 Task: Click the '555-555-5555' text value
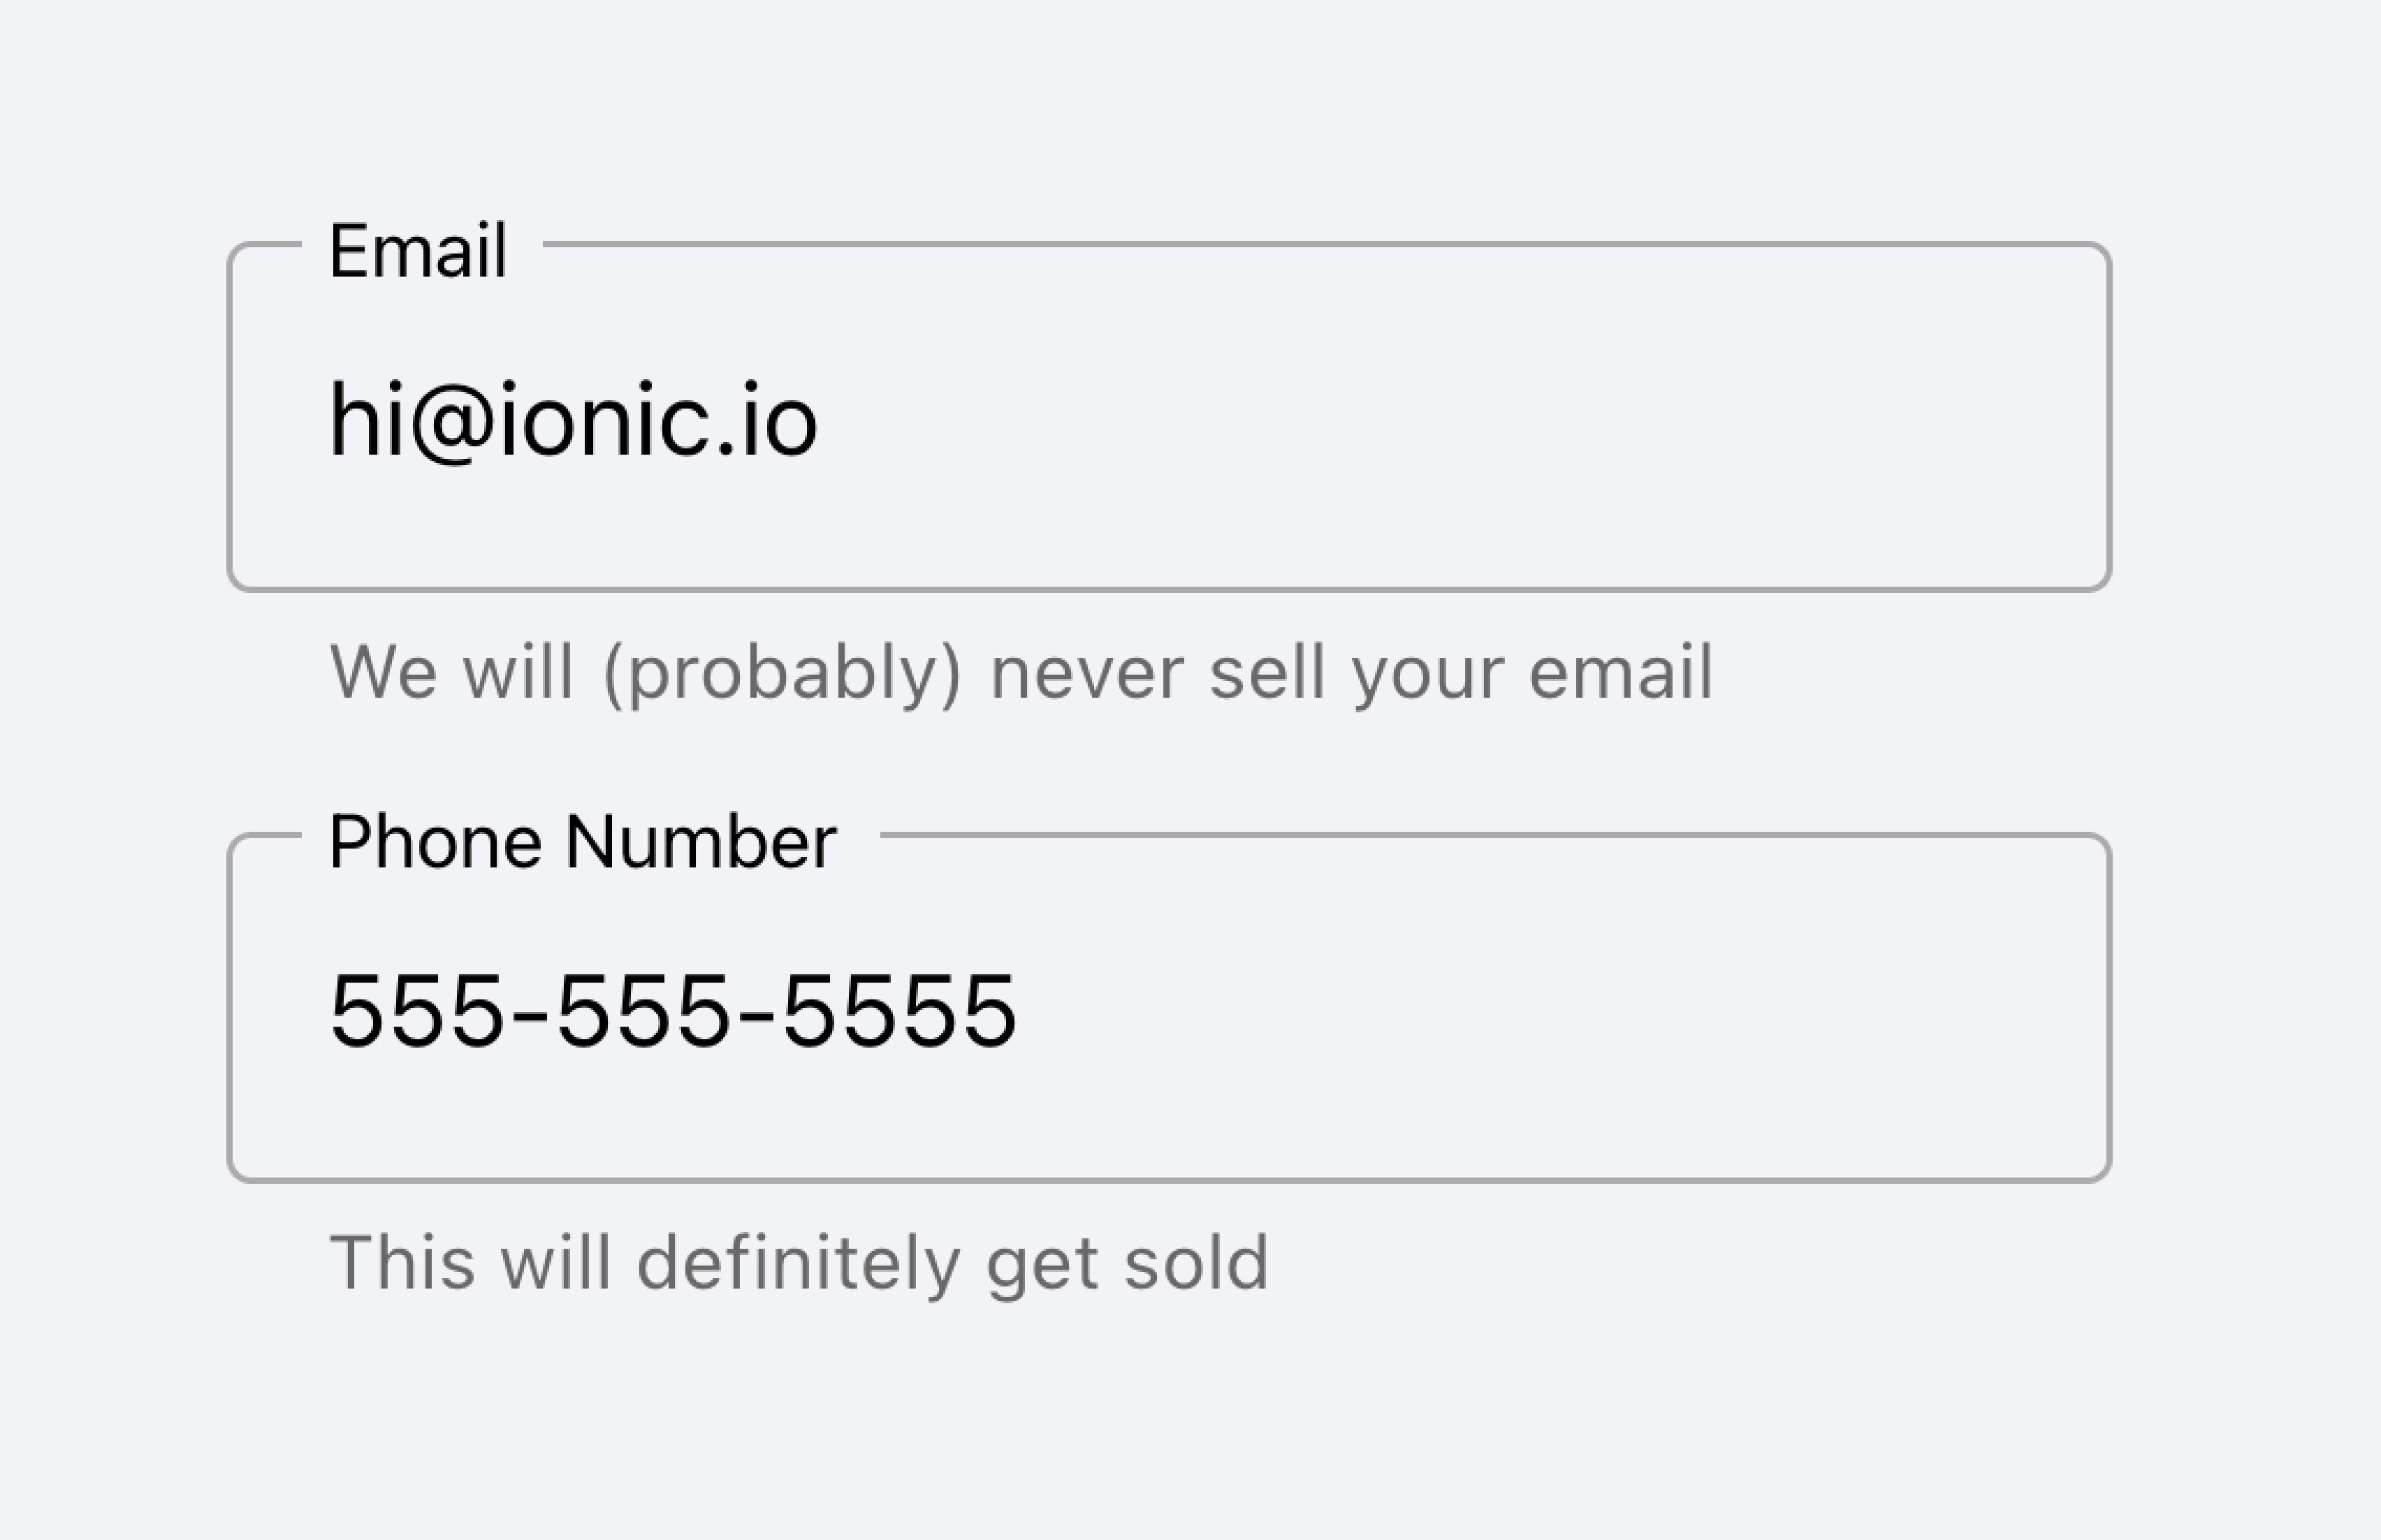672,1012
